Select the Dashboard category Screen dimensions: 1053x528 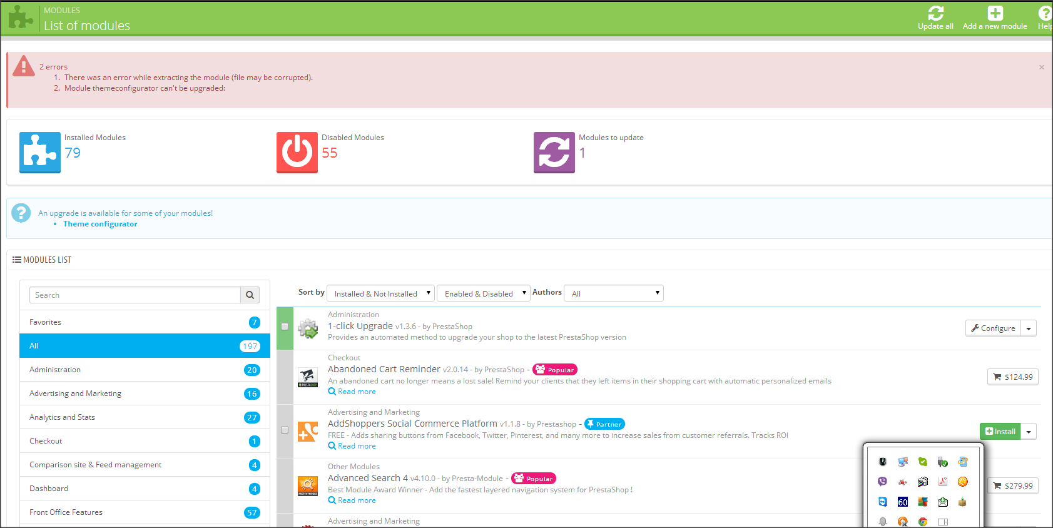click(145, 489)
